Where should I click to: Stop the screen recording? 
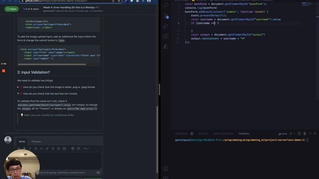[3, 71]
